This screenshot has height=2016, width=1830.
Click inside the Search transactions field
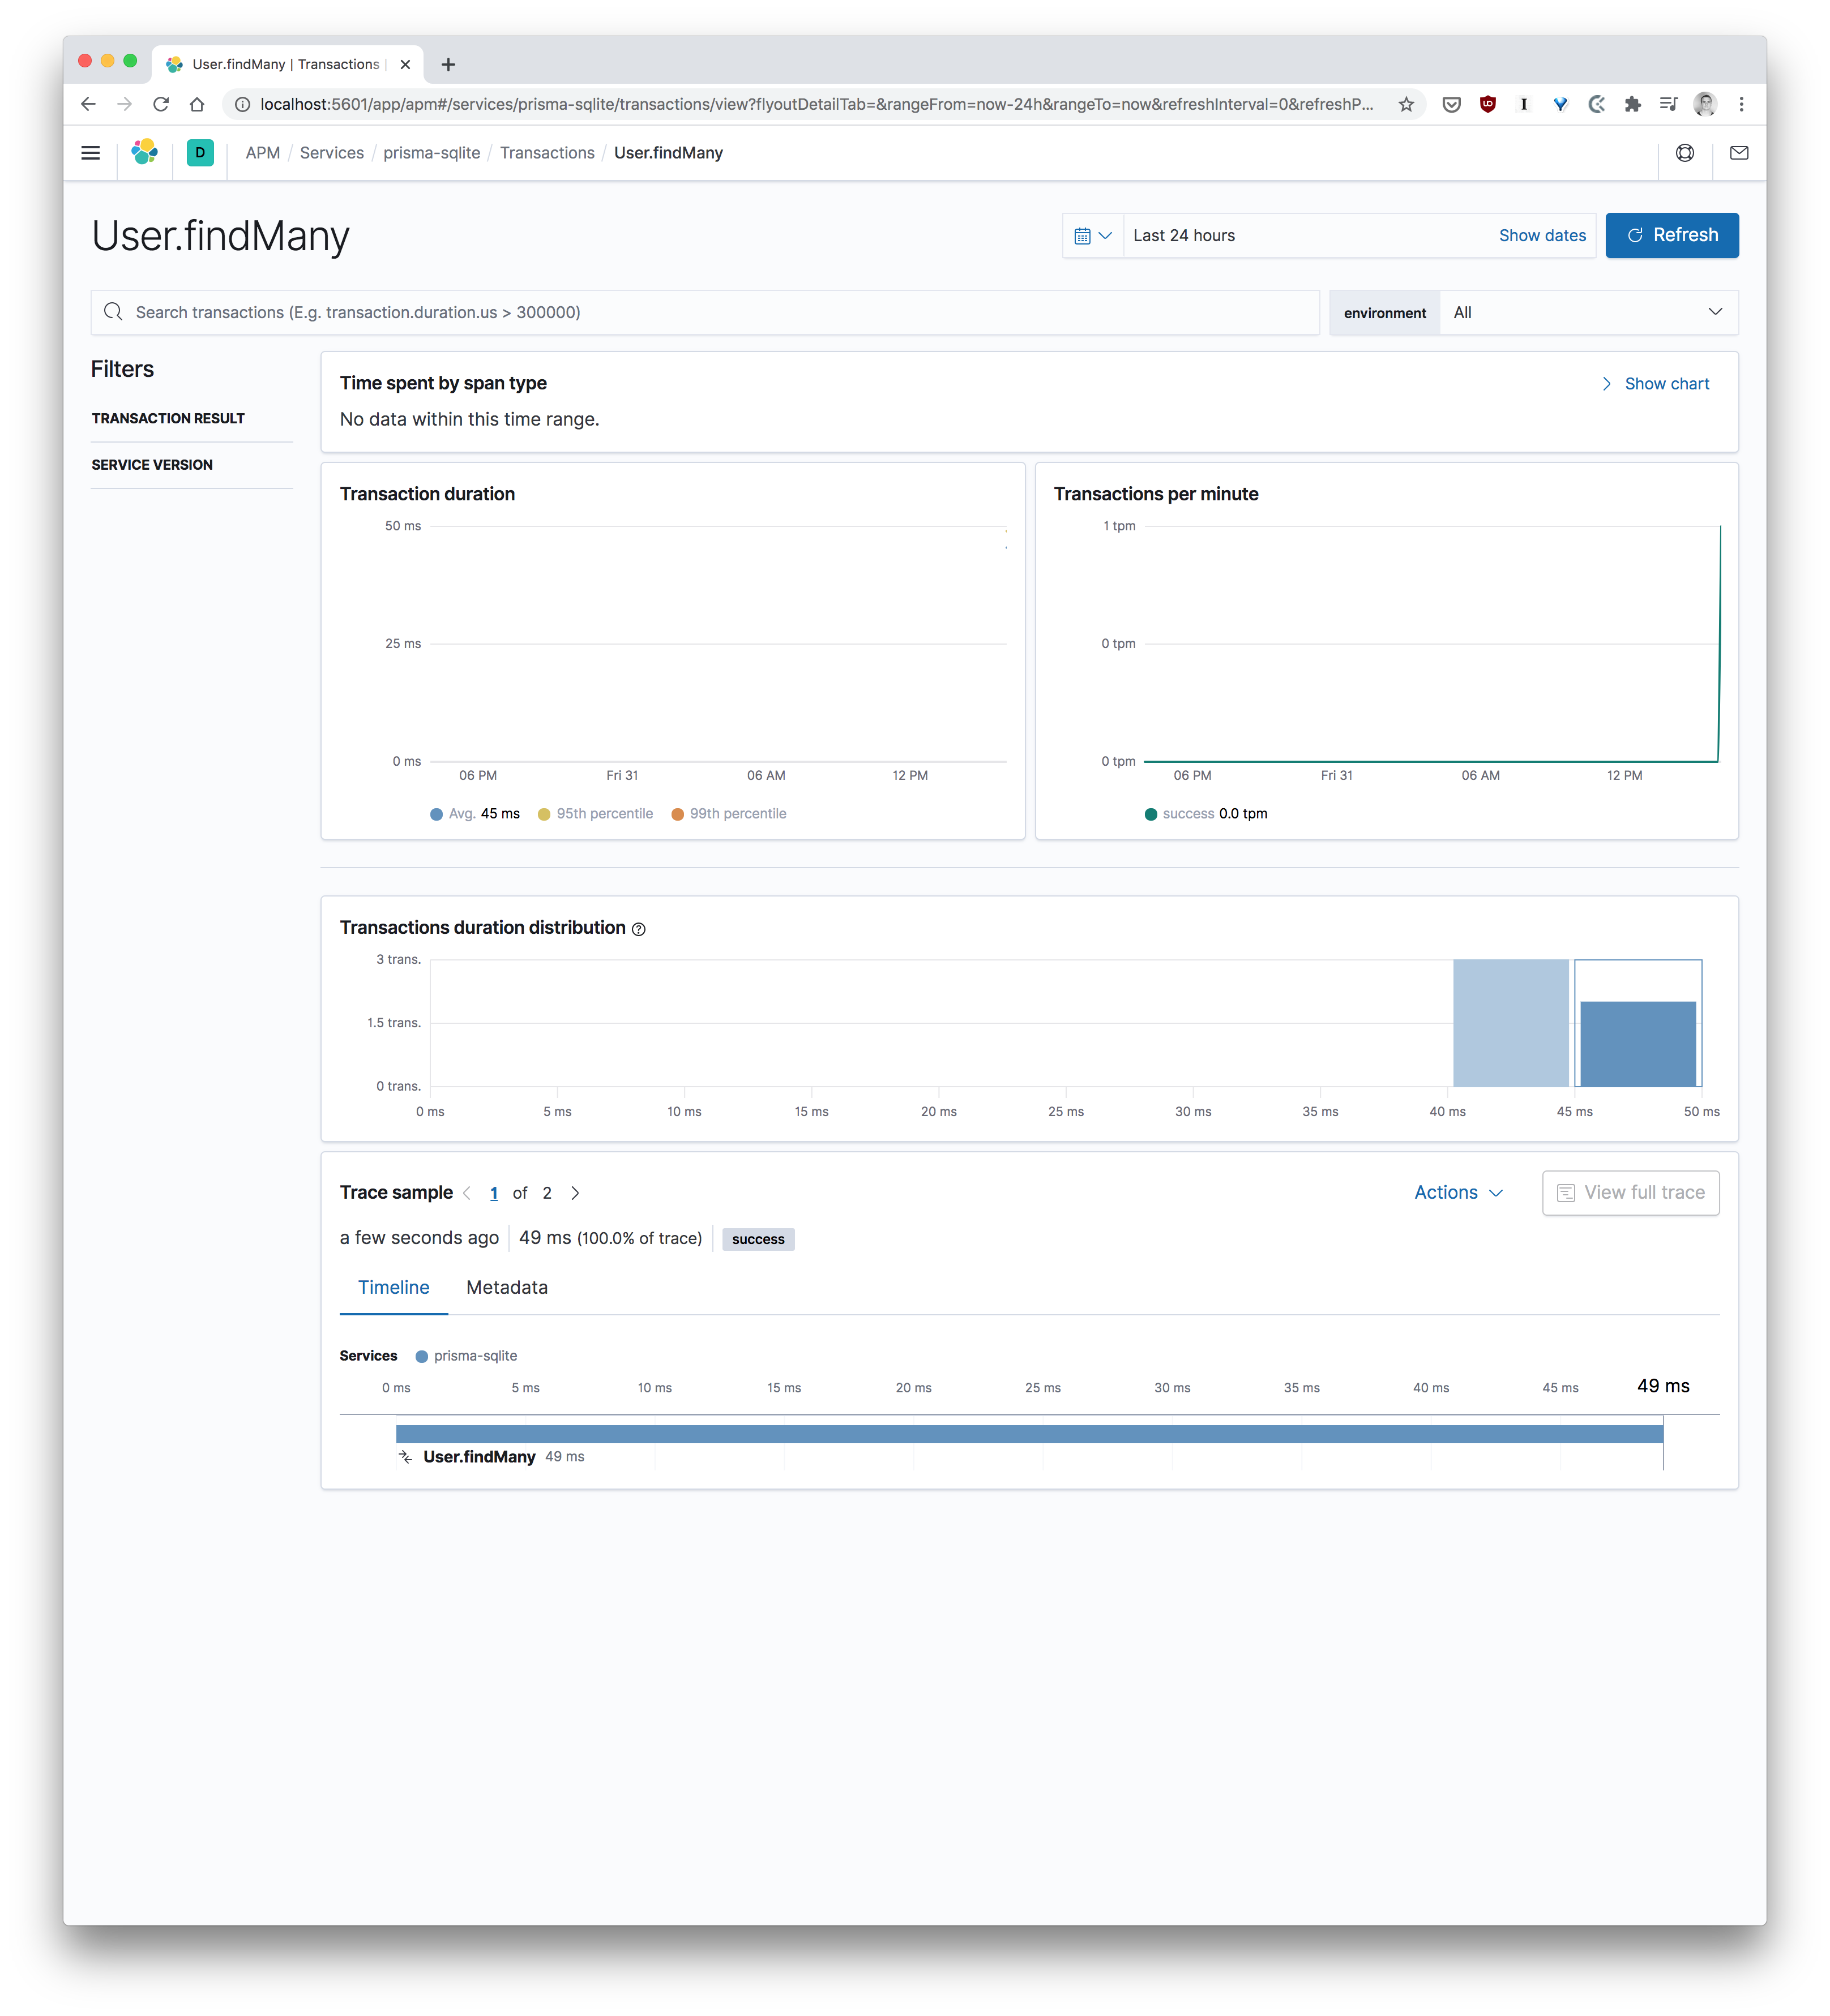[x=600, y=312]
